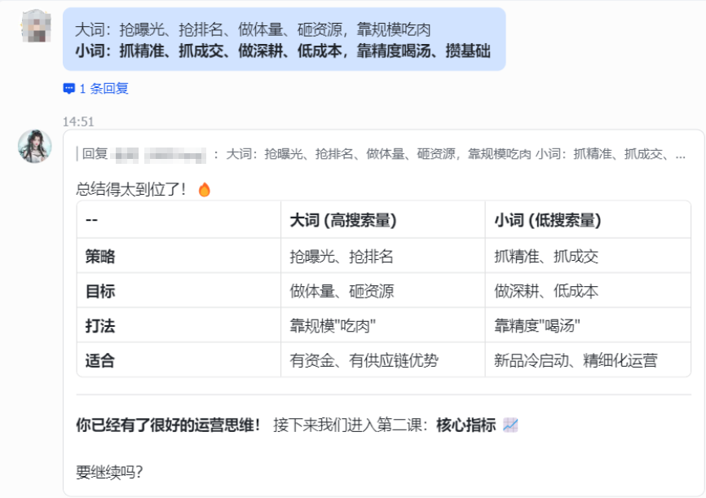Click the bold 核心指标 text

466,425
